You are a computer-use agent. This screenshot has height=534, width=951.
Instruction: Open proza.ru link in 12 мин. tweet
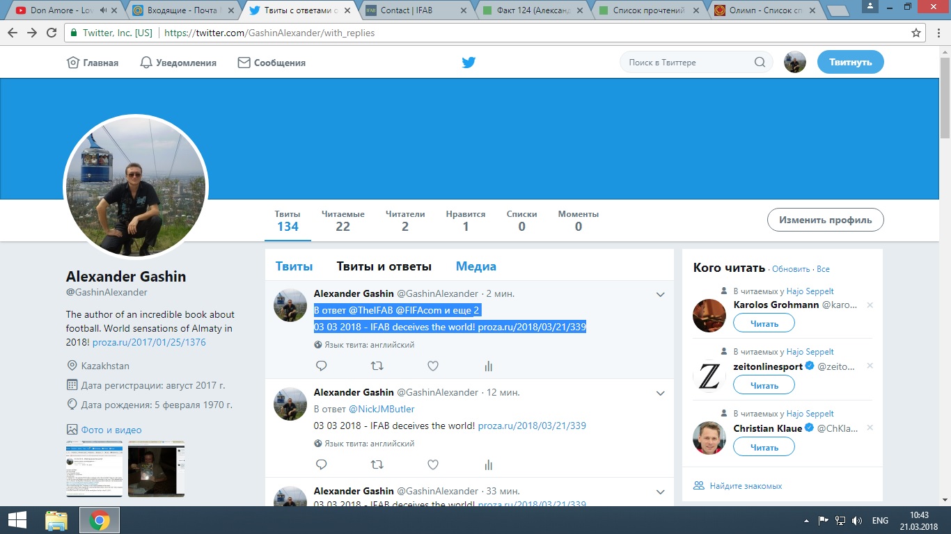point(532,426)
